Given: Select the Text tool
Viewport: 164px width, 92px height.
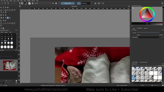Looking at the screenshot, I should [3, 7].
